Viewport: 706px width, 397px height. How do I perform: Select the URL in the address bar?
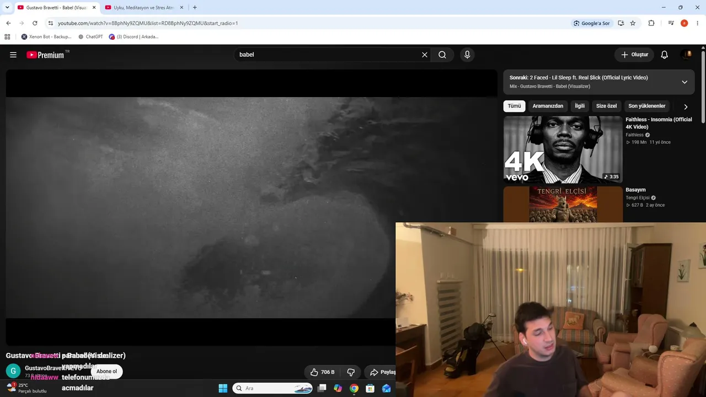click(x=148, y=23)
